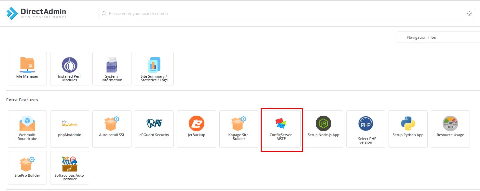Click the Setup Python App label
This screenshot has height=191, width=480.
[408, 135]
